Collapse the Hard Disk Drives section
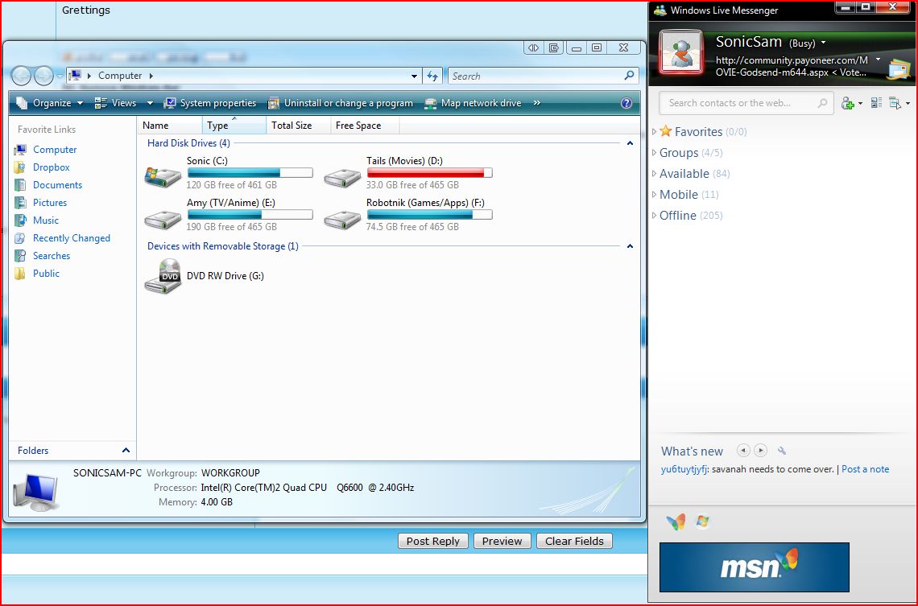The height and width of the screenshot is (606, 918). click(x=630, y=143)
